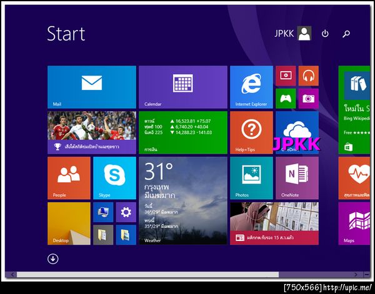The width and height of the screenshot is (375, 294).
Task: Click the scrollbar left arrow
Action: pyautogui.click(x=12, y=275)
